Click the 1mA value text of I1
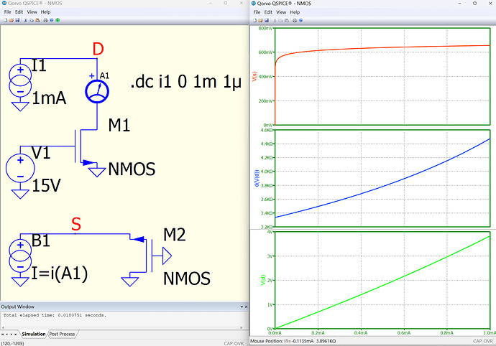Screen dimensions: 496x346 point(50,98)
